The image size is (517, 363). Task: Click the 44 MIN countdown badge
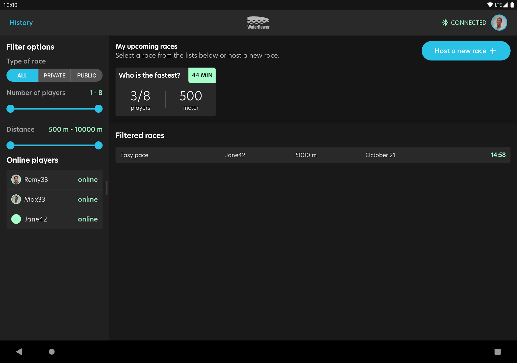202,75
